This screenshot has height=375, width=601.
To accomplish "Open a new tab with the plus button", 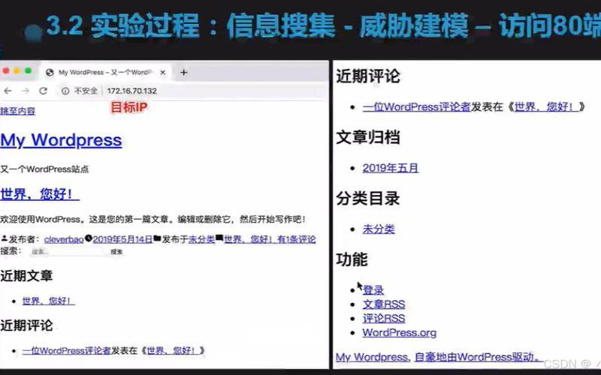I will click(x=183, y=72).
